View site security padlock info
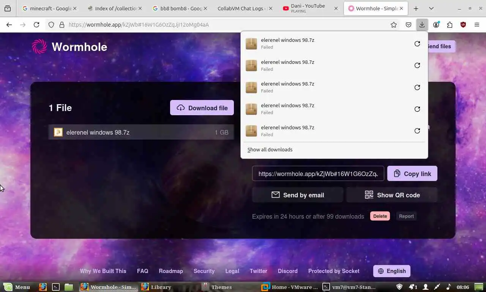 (62, 25)
